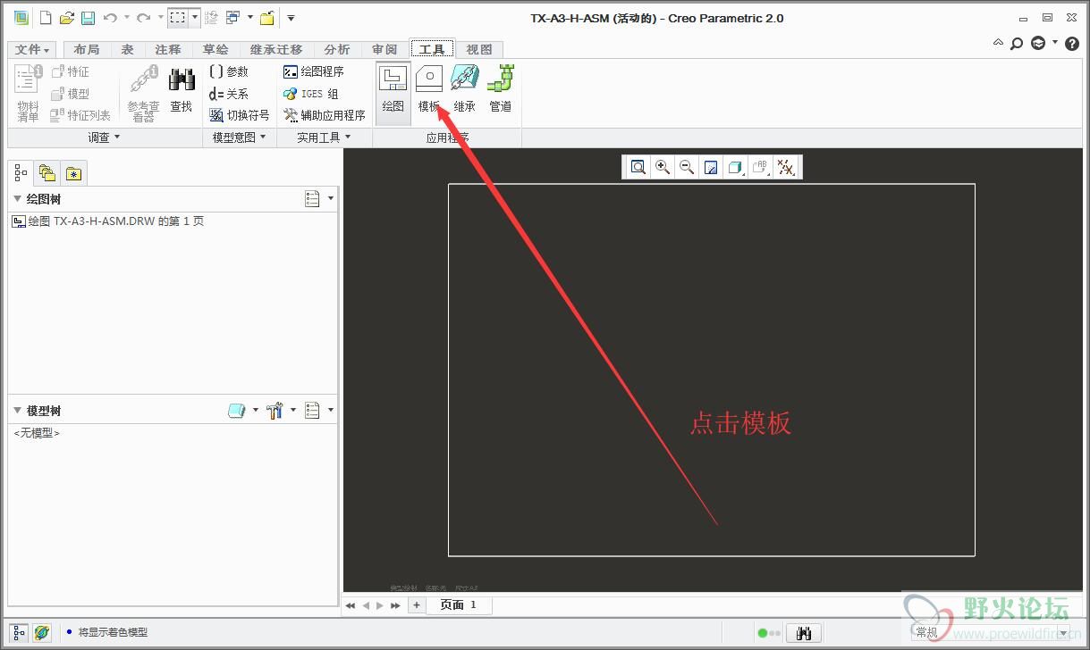Screen dimensions: 1090x650
Task: Click the refit view icon in graphics toolbar
Action: pos(638,167)
